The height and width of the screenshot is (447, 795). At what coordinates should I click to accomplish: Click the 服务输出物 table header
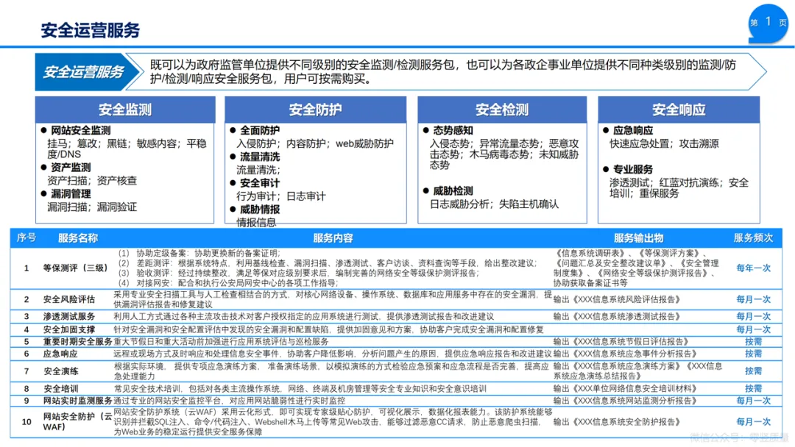(638, 238)
